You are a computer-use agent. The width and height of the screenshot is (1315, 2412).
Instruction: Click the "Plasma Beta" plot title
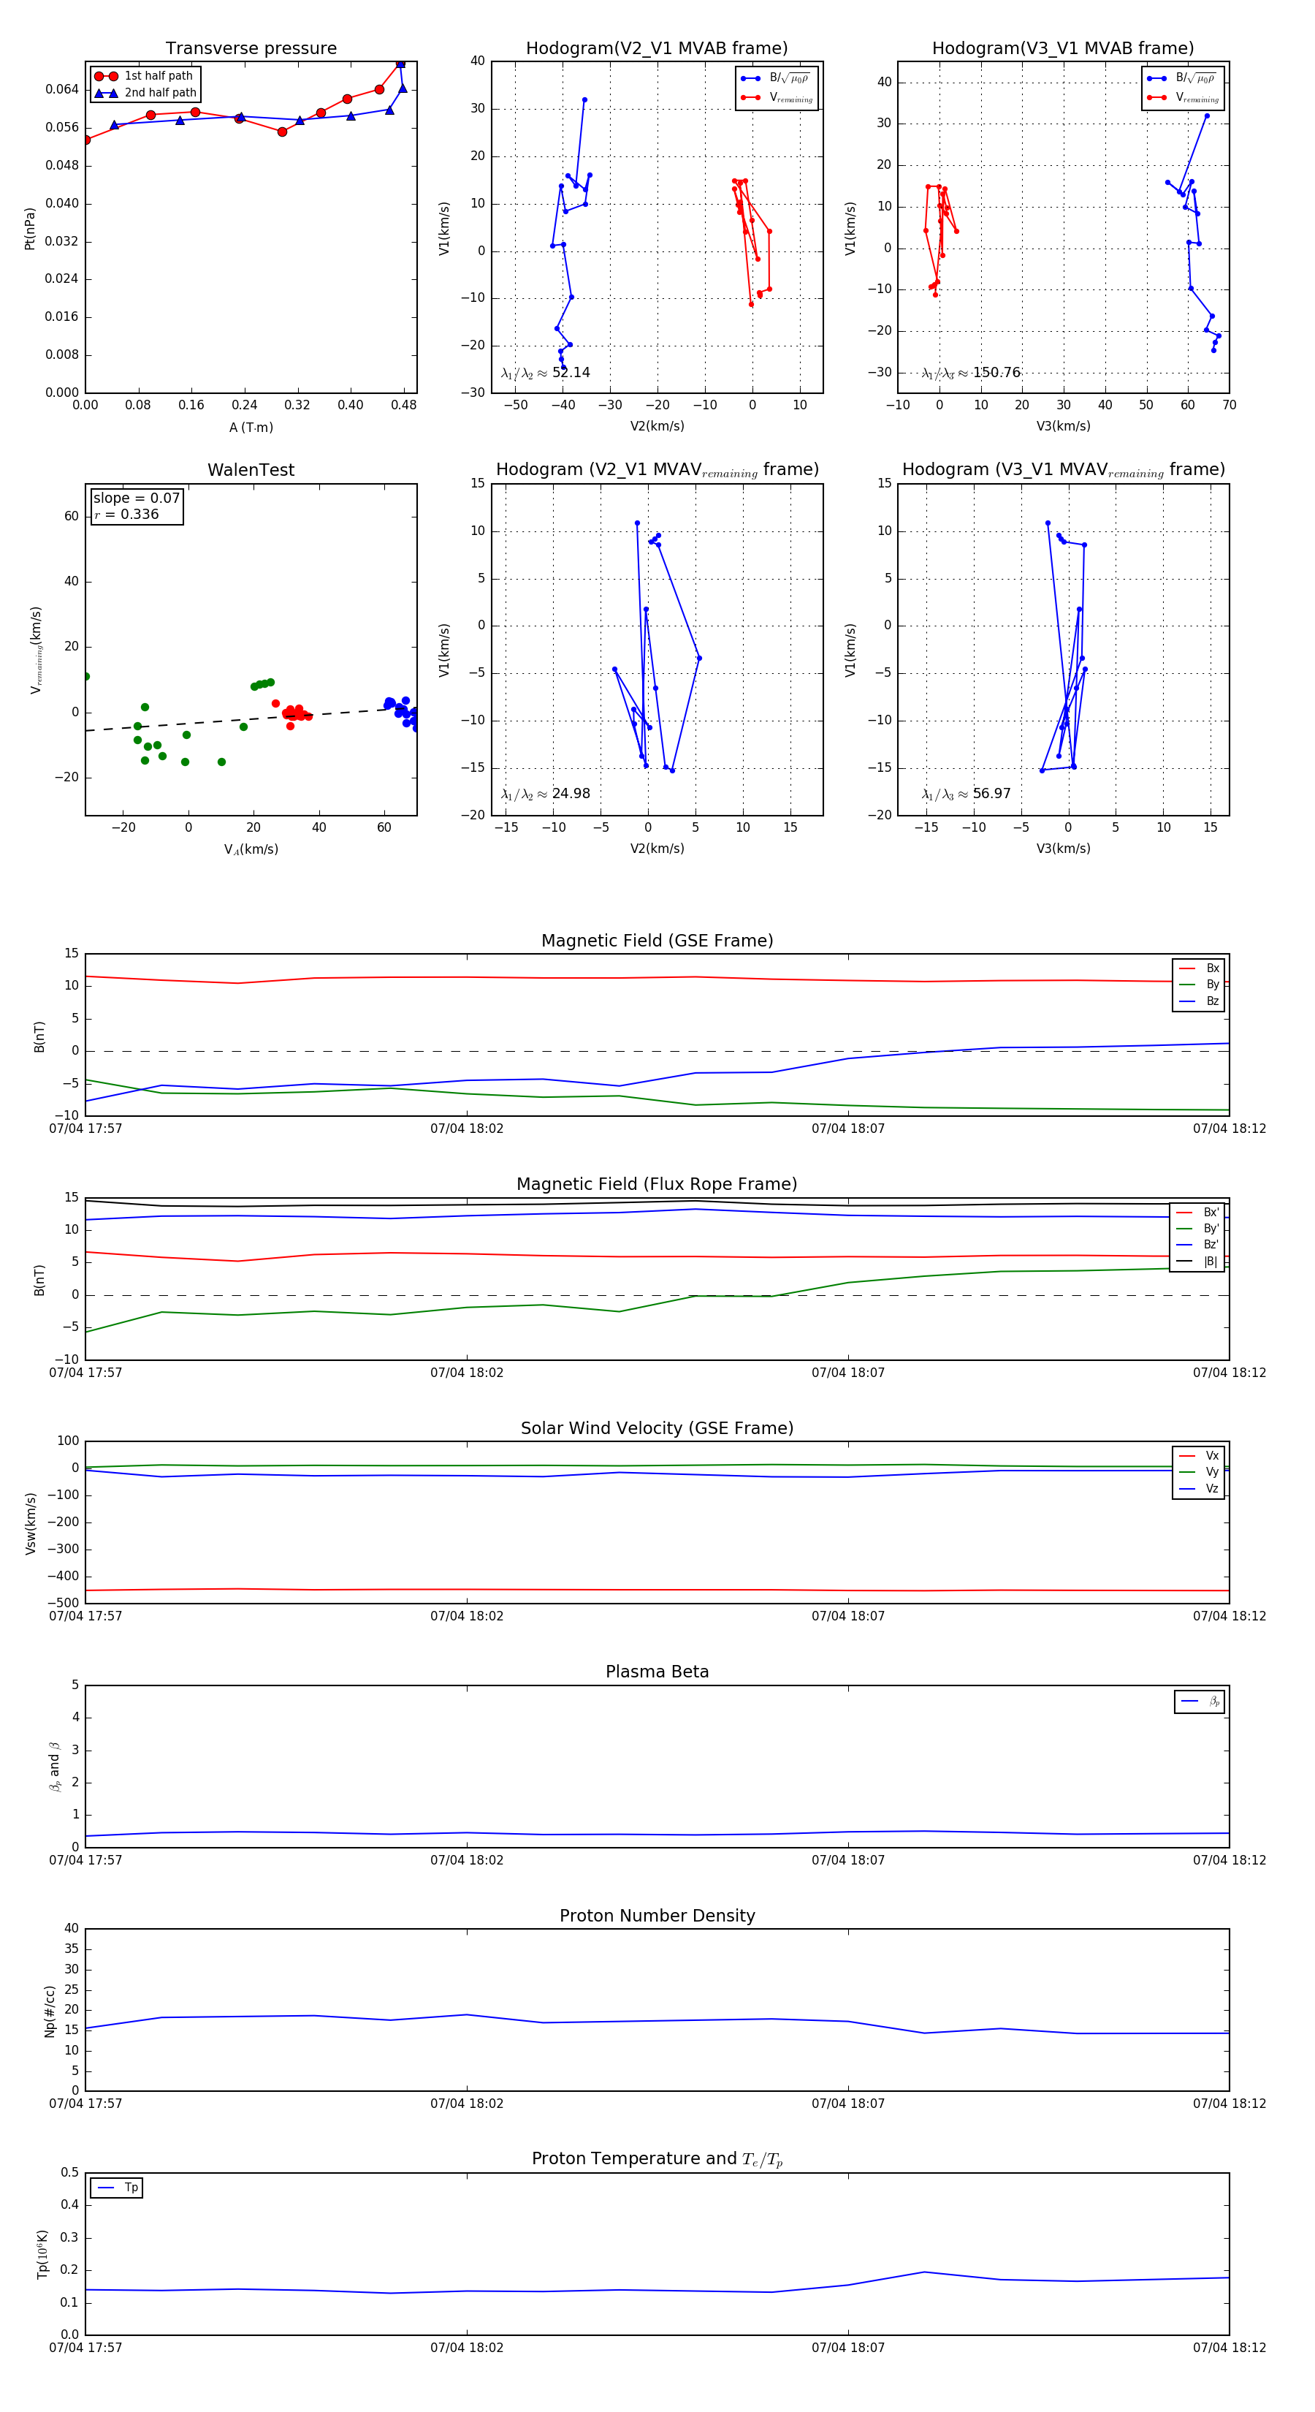pyautogui.click(x=657, y=1672)
